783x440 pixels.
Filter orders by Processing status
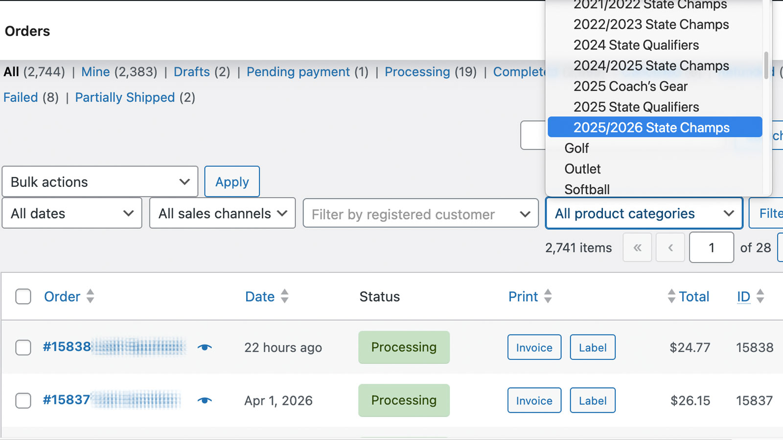click(x=417, y=72)
